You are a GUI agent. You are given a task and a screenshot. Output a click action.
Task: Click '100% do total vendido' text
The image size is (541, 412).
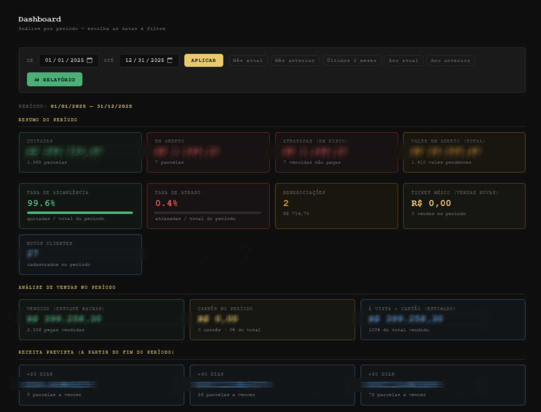[x=399, y=330]
